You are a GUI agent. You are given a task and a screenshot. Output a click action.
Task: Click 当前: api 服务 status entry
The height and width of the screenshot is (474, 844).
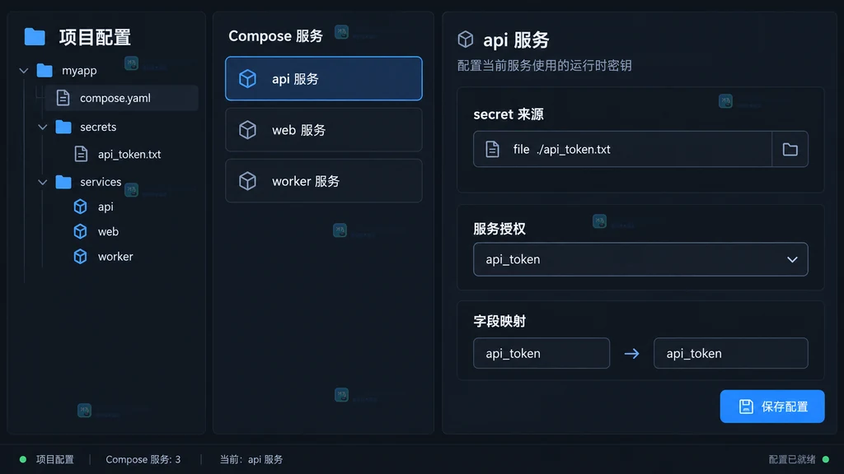coord(251,459)
